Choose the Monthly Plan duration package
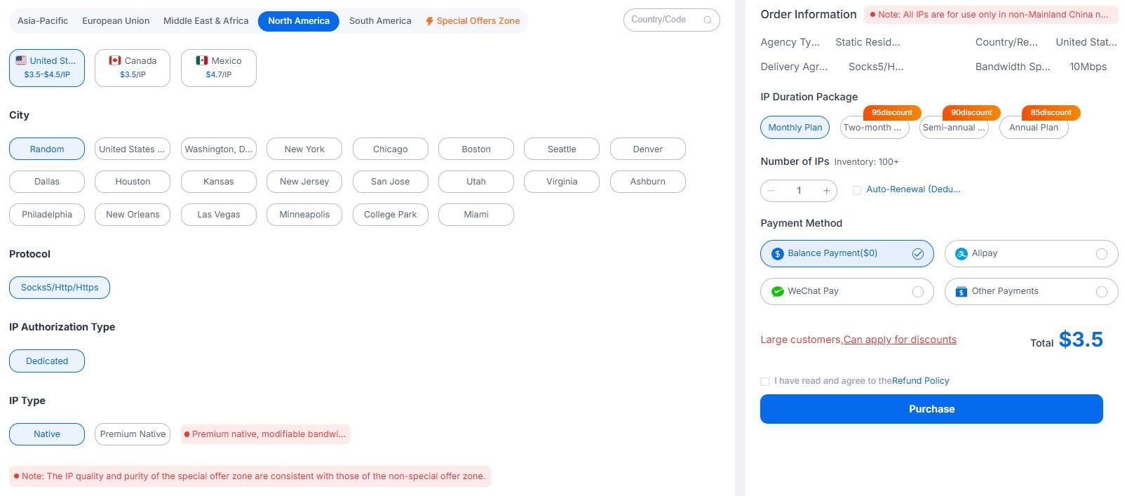The image size is (1127, 496). point(795,128)
